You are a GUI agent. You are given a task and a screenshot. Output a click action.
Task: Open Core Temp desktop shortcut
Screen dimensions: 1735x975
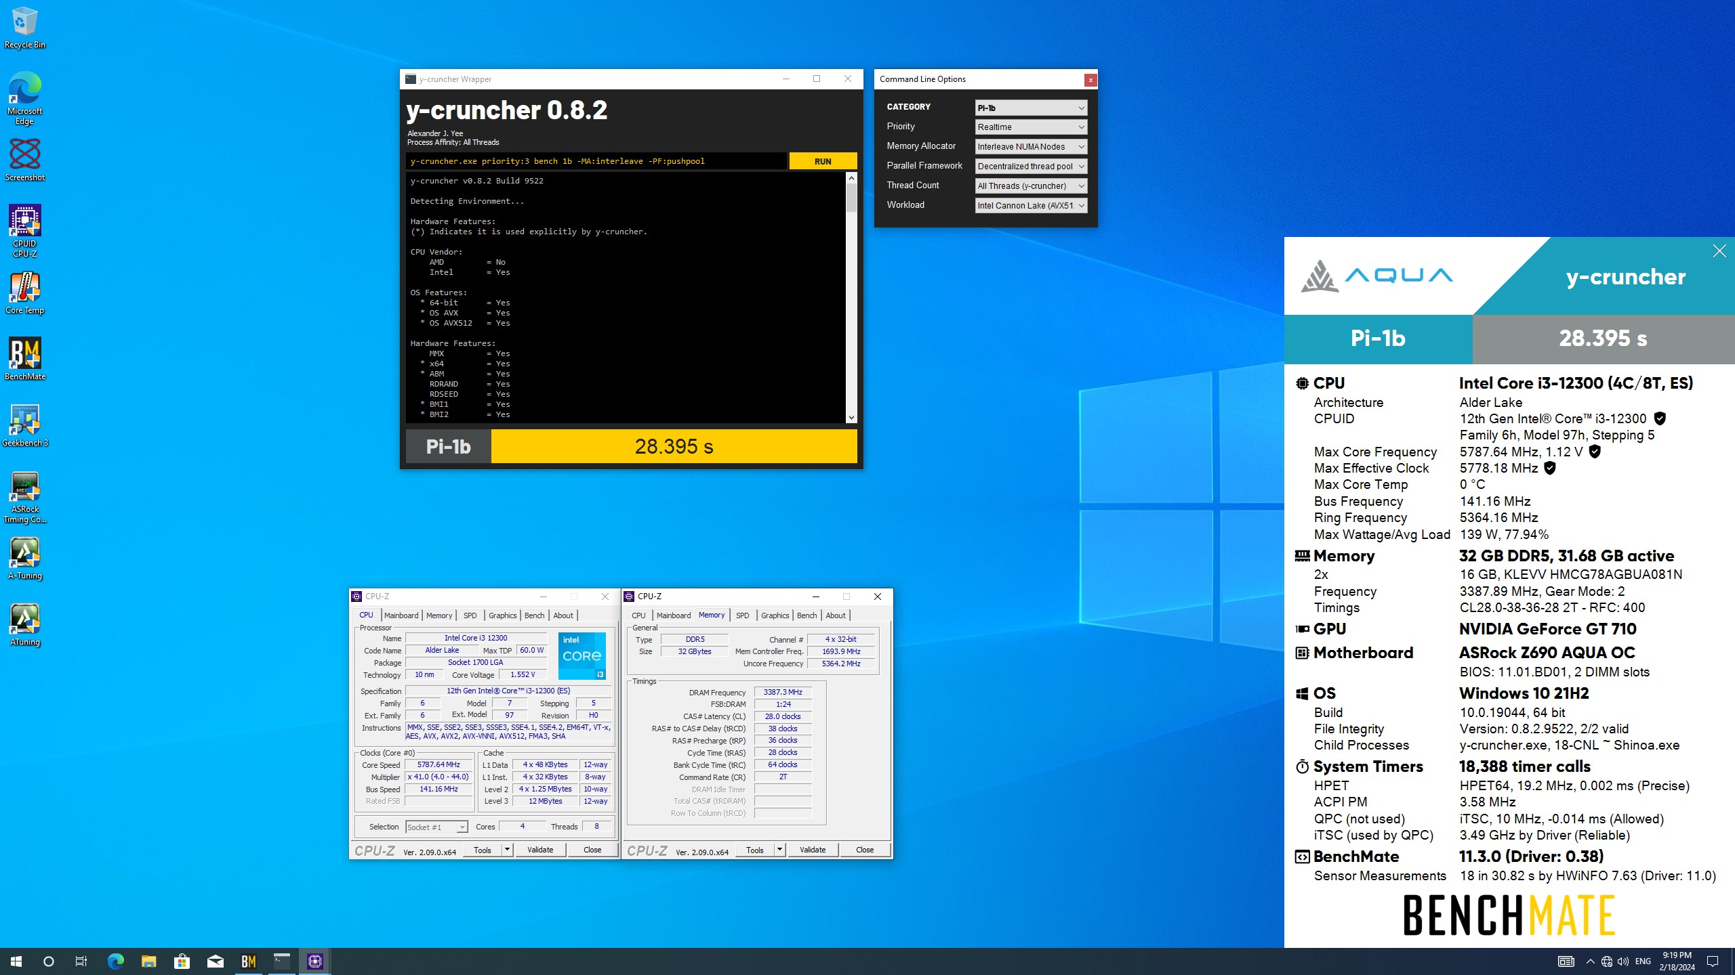tap(24, 293)
